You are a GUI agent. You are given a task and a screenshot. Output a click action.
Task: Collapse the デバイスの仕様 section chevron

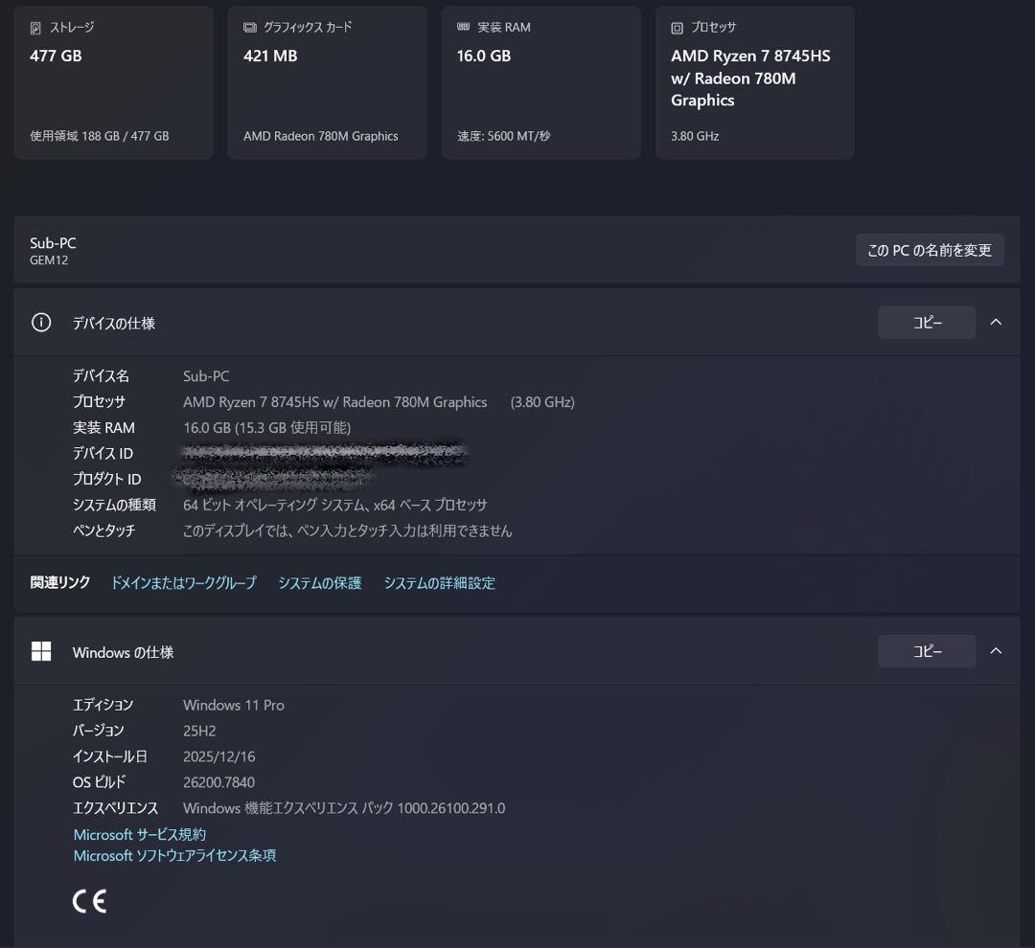996,322
